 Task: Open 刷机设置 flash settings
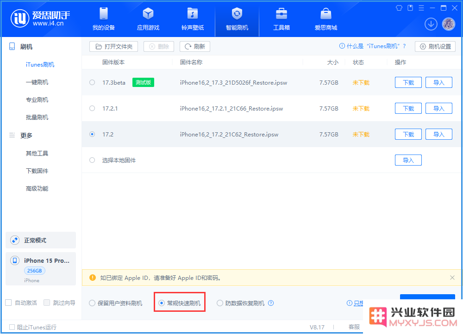[435, 46]
